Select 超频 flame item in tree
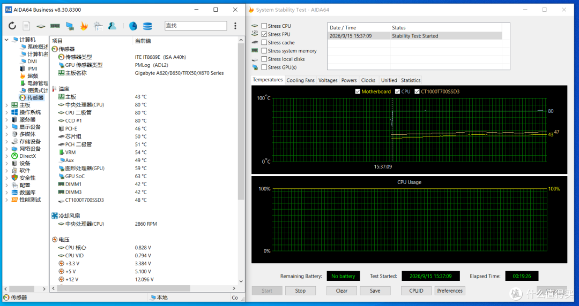This screenshot has height=306, width=579. click(x=29, y=76)
